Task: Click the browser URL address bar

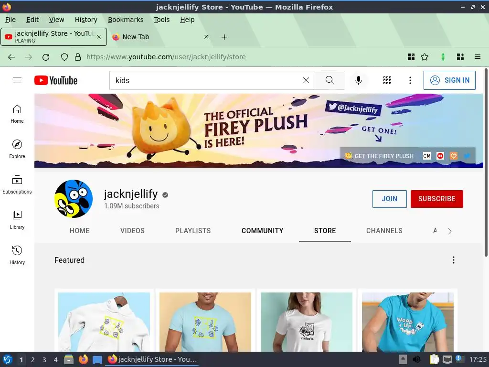Action: [243, 57]
